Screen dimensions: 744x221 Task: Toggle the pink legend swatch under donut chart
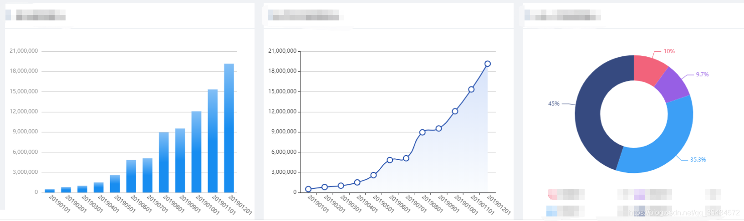[x=552, y=195]
